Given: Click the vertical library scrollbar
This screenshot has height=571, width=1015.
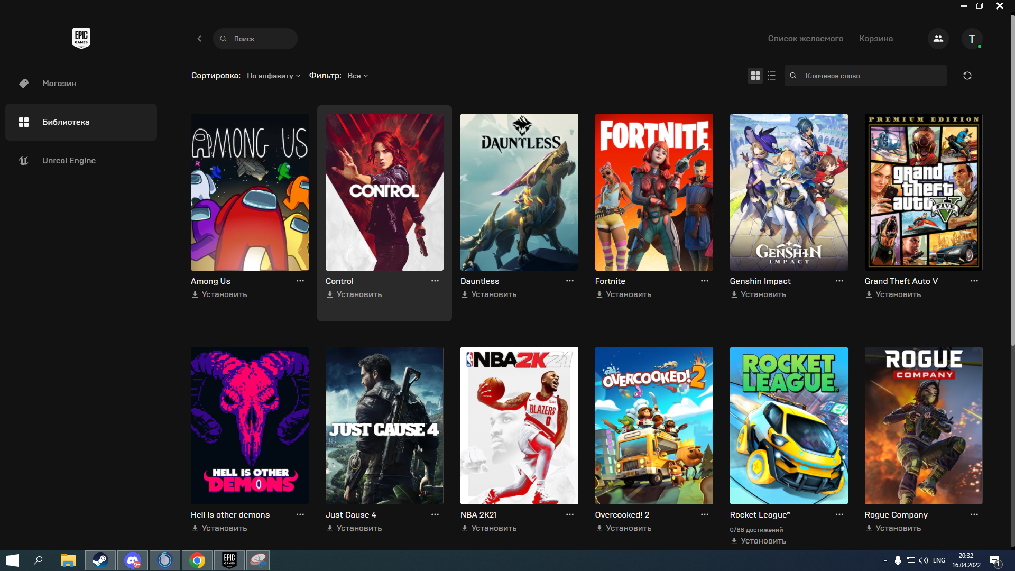Looking at the screenshot, I should 1012,180.
